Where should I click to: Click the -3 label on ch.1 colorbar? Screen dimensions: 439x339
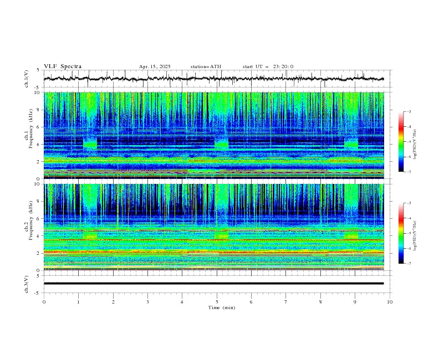[409, 111]
